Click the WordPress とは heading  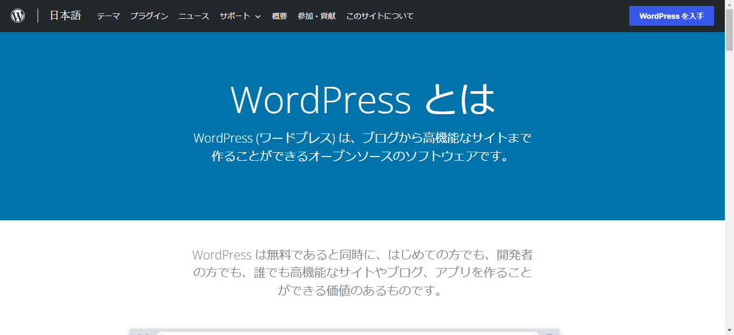(x=363, y=100)
